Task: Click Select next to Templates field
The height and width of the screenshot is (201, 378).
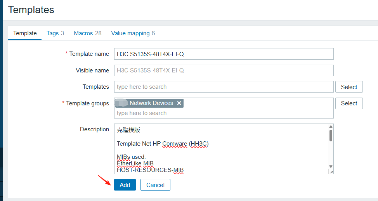Action: pyautogui.click(x=349, y=87)
